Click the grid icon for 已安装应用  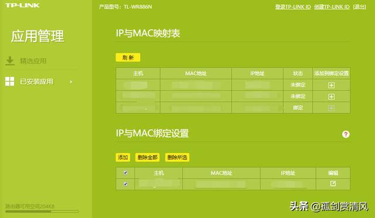coord(9,81)
